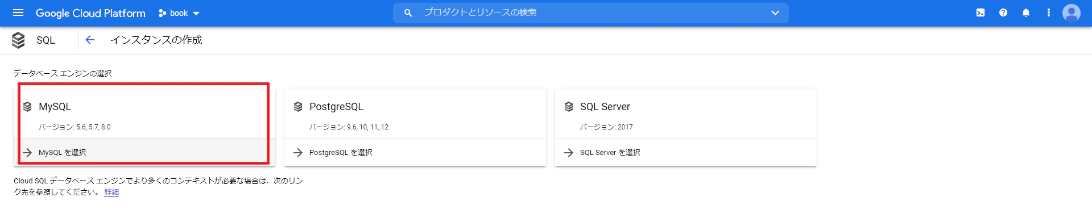This screenshot has width=1092, height=218.
Task: Click the MySQL card title
Action: (55, 107)
